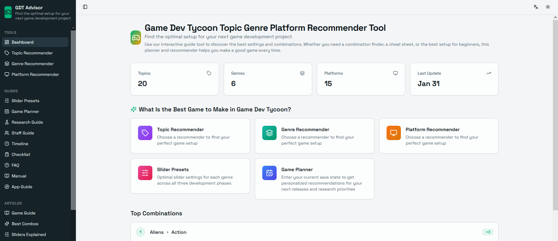Click the monitor icon in Platforms card

click(x=395, y=73)
